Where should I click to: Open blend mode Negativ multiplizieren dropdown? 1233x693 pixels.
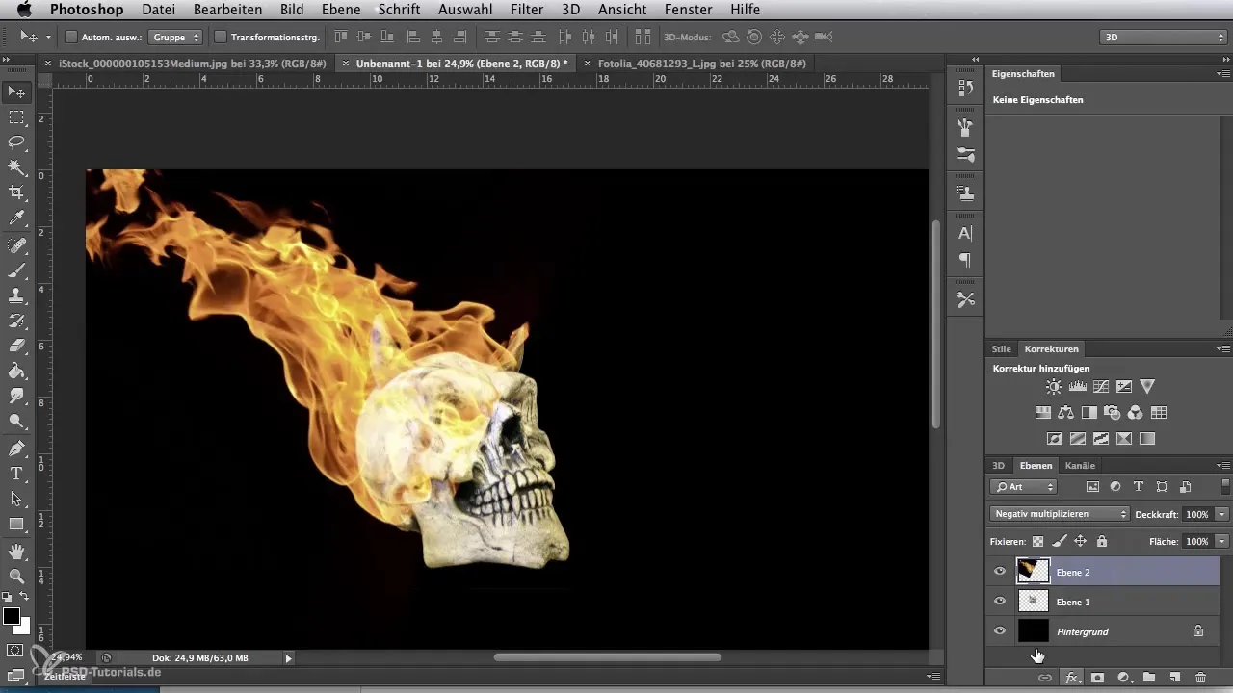tap(1060, 514)
